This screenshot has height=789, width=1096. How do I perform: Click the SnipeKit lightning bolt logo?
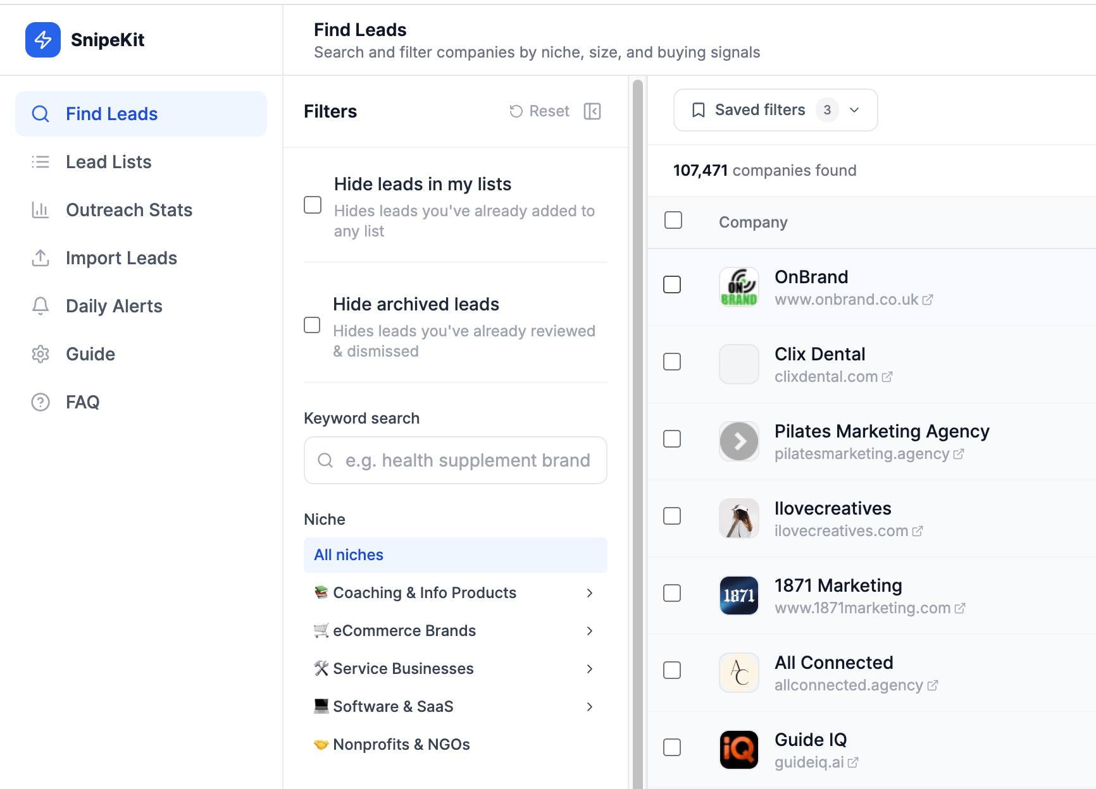pos(43,40)
